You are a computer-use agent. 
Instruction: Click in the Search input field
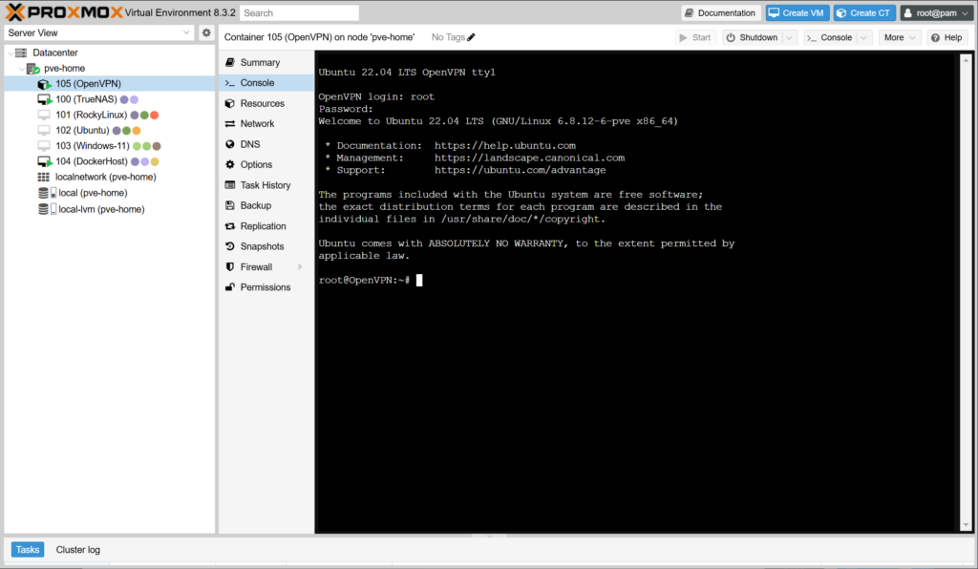pyautogui.click(x=299, y=13)
